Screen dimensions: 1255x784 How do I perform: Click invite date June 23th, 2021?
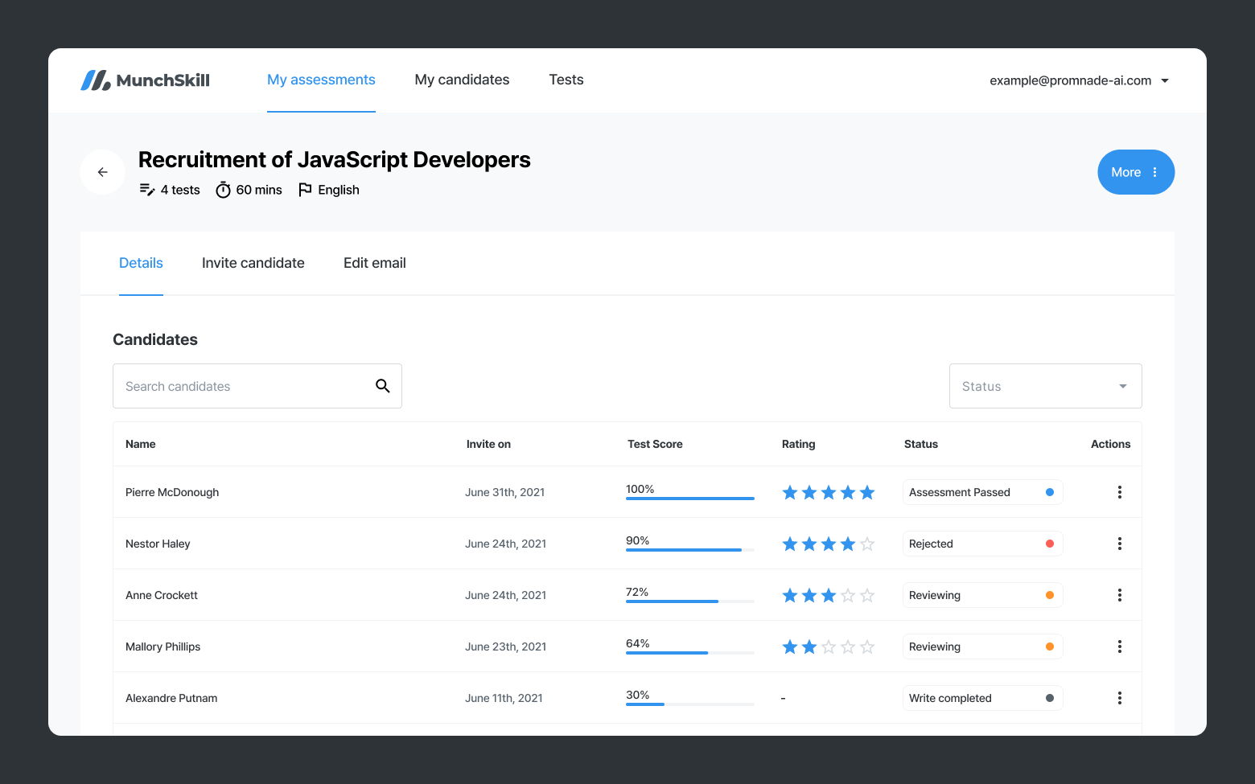[506, 646]
